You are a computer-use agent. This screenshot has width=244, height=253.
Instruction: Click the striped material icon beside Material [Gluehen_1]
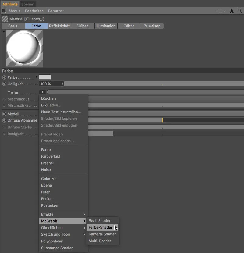coord(5,19)
